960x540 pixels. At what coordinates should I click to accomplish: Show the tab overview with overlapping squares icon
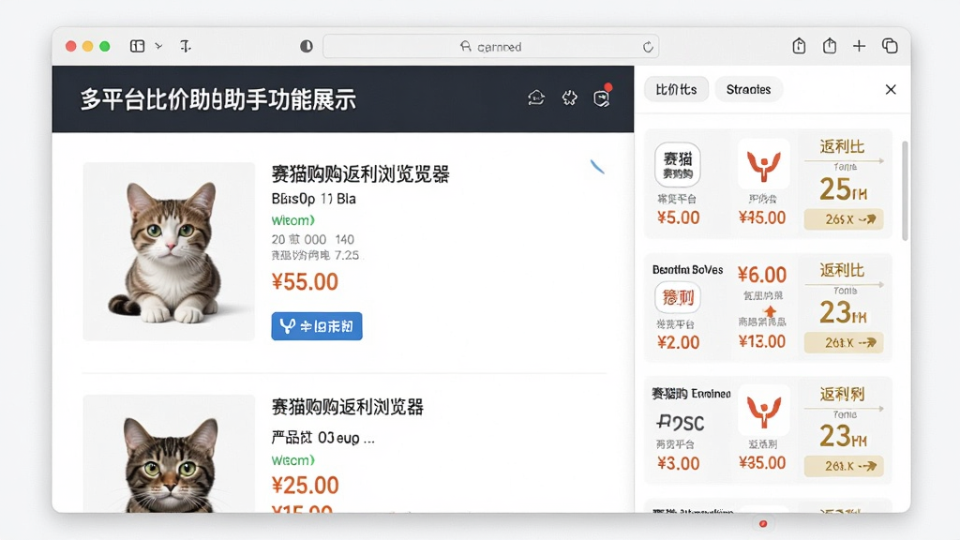coord(890,46)
